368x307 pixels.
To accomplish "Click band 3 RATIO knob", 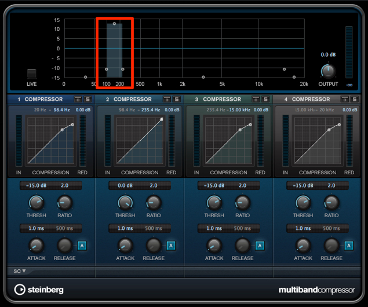I will (242, 203).
